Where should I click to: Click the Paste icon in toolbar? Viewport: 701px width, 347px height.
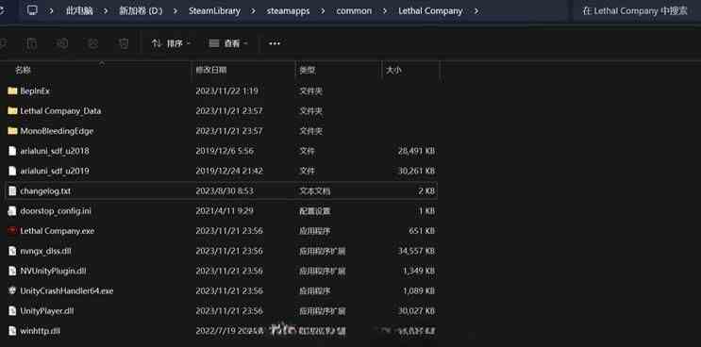coord(31,43)
